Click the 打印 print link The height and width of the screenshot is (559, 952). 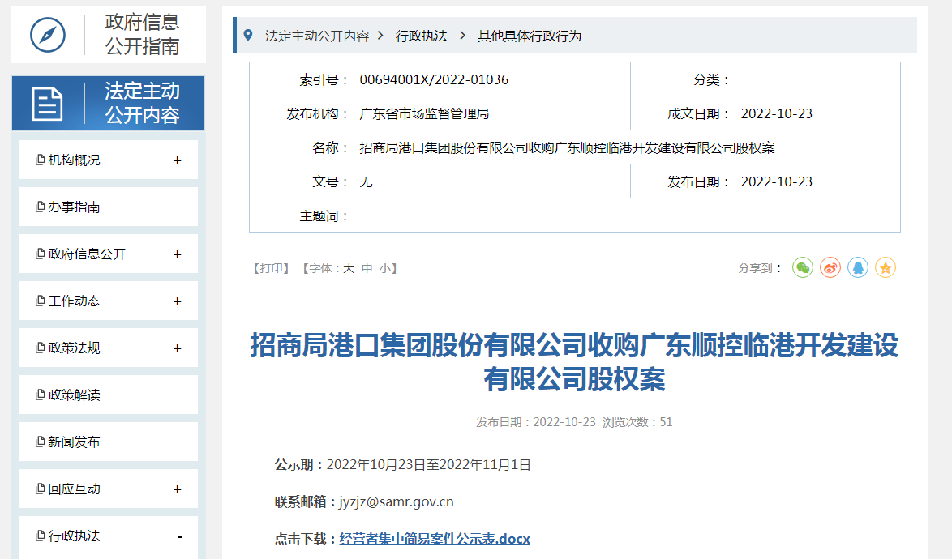pyautogui.click(x=272, y=268)
